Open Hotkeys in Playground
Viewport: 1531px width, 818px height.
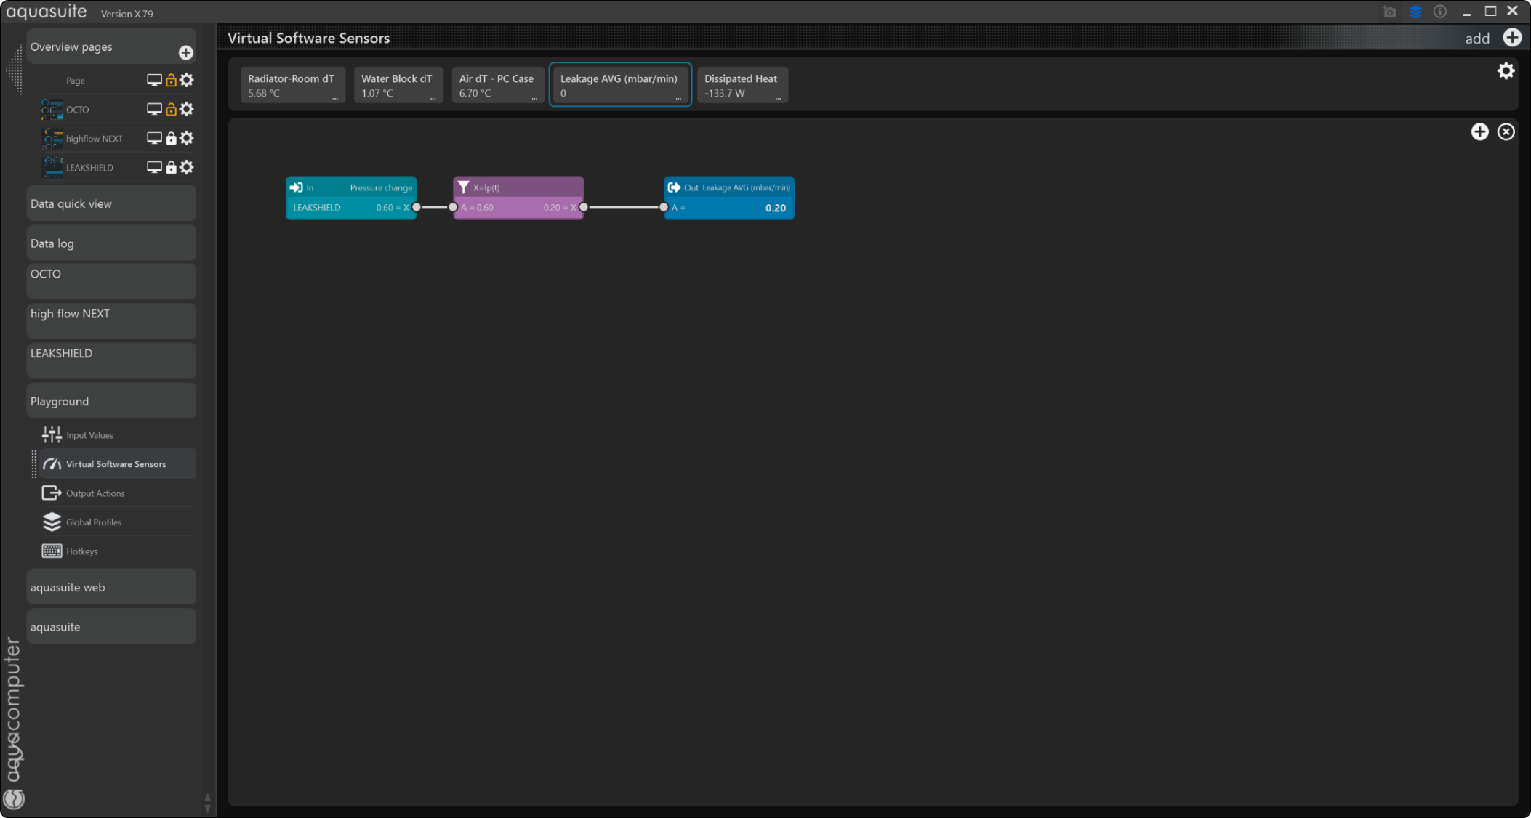tap(81, 551)
